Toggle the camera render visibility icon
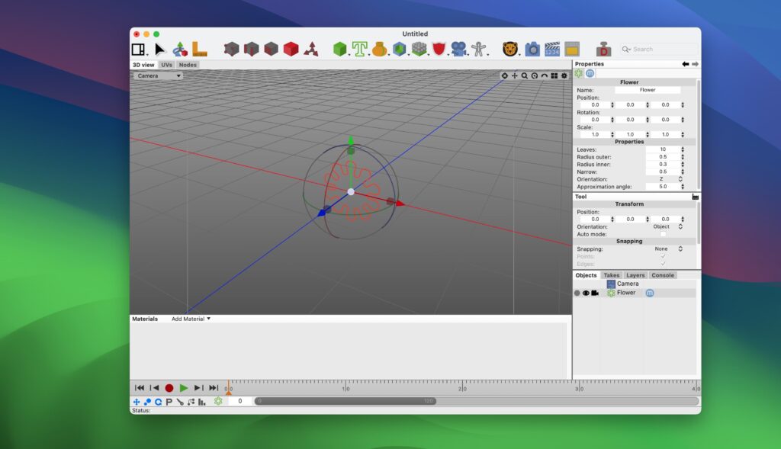 click(x=593, y=293)
